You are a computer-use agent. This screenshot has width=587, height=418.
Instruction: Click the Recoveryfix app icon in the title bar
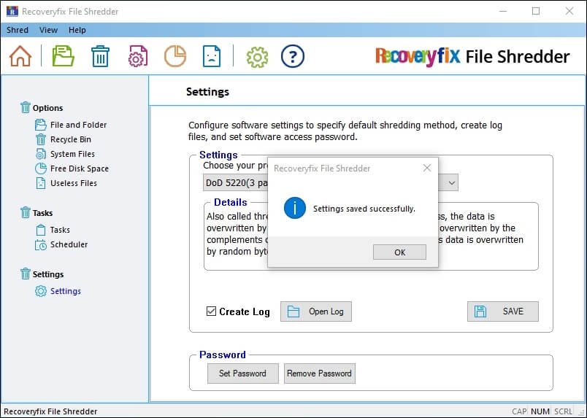coord(12,11)
